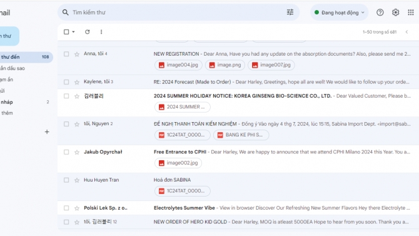Click sender name Jakub Opyrchał
This screenshot has height=236, width=419.
pos(103,152)
